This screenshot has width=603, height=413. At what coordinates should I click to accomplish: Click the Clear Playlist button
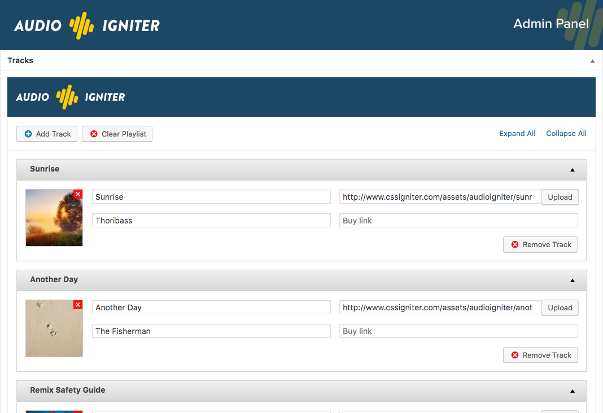[x=117, y=134]
